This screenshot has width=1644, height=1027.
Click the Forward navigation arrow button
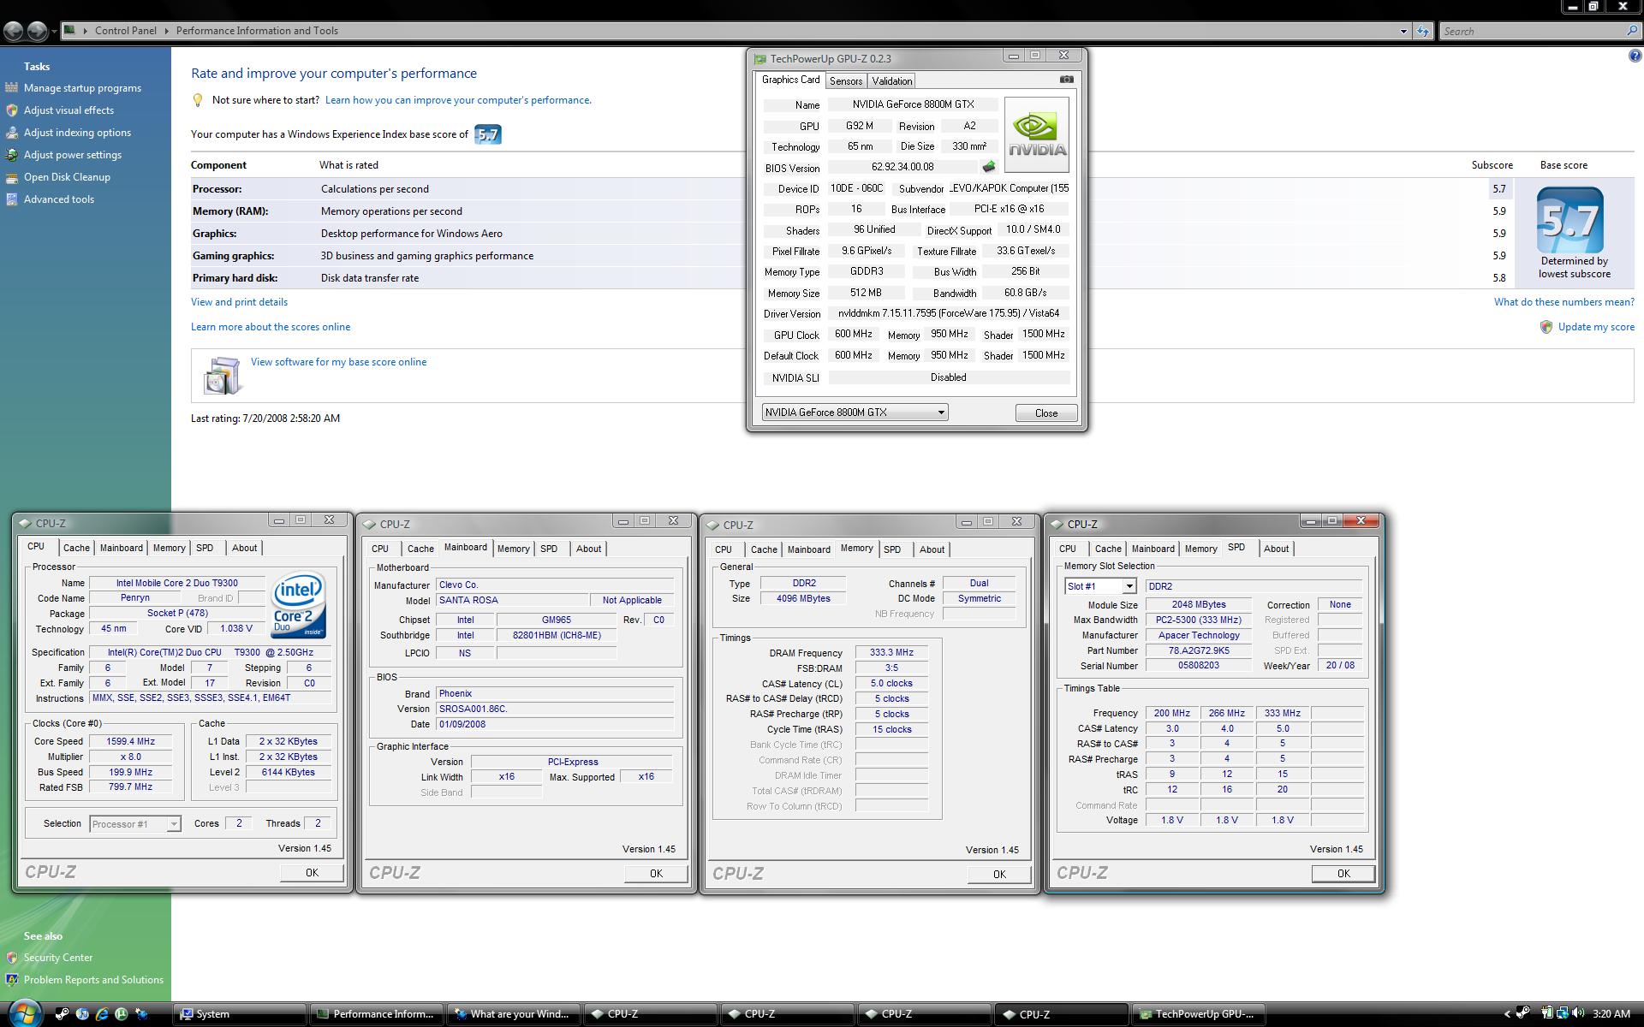37,31
